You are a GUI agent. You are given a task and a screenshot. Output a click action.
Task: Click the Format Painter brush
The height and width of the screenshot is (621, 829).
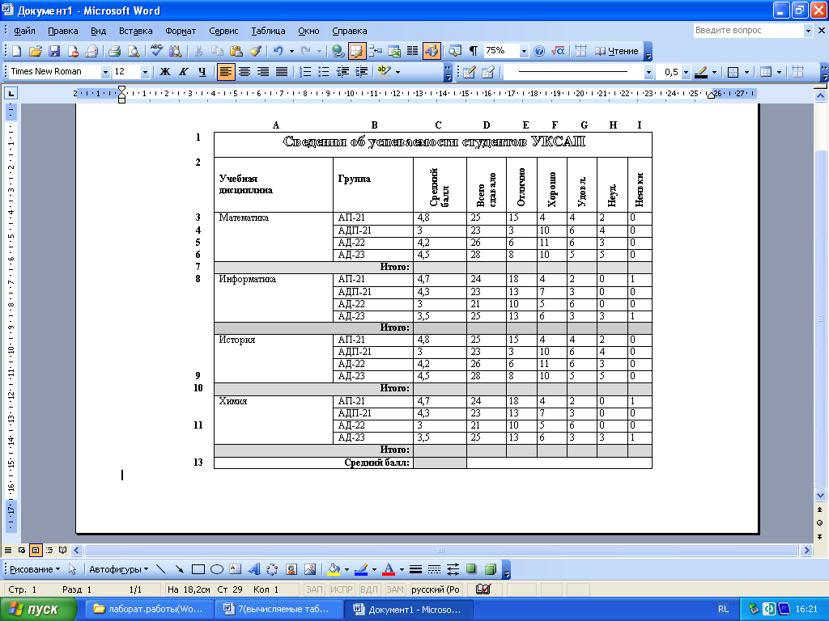(x=255, y=51)
